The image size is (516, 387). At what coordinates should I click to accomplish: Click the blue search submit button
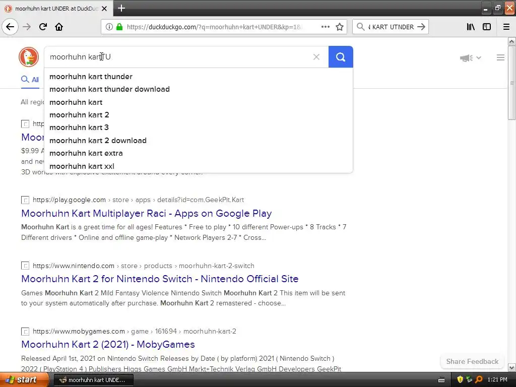(x=341, y=57)
